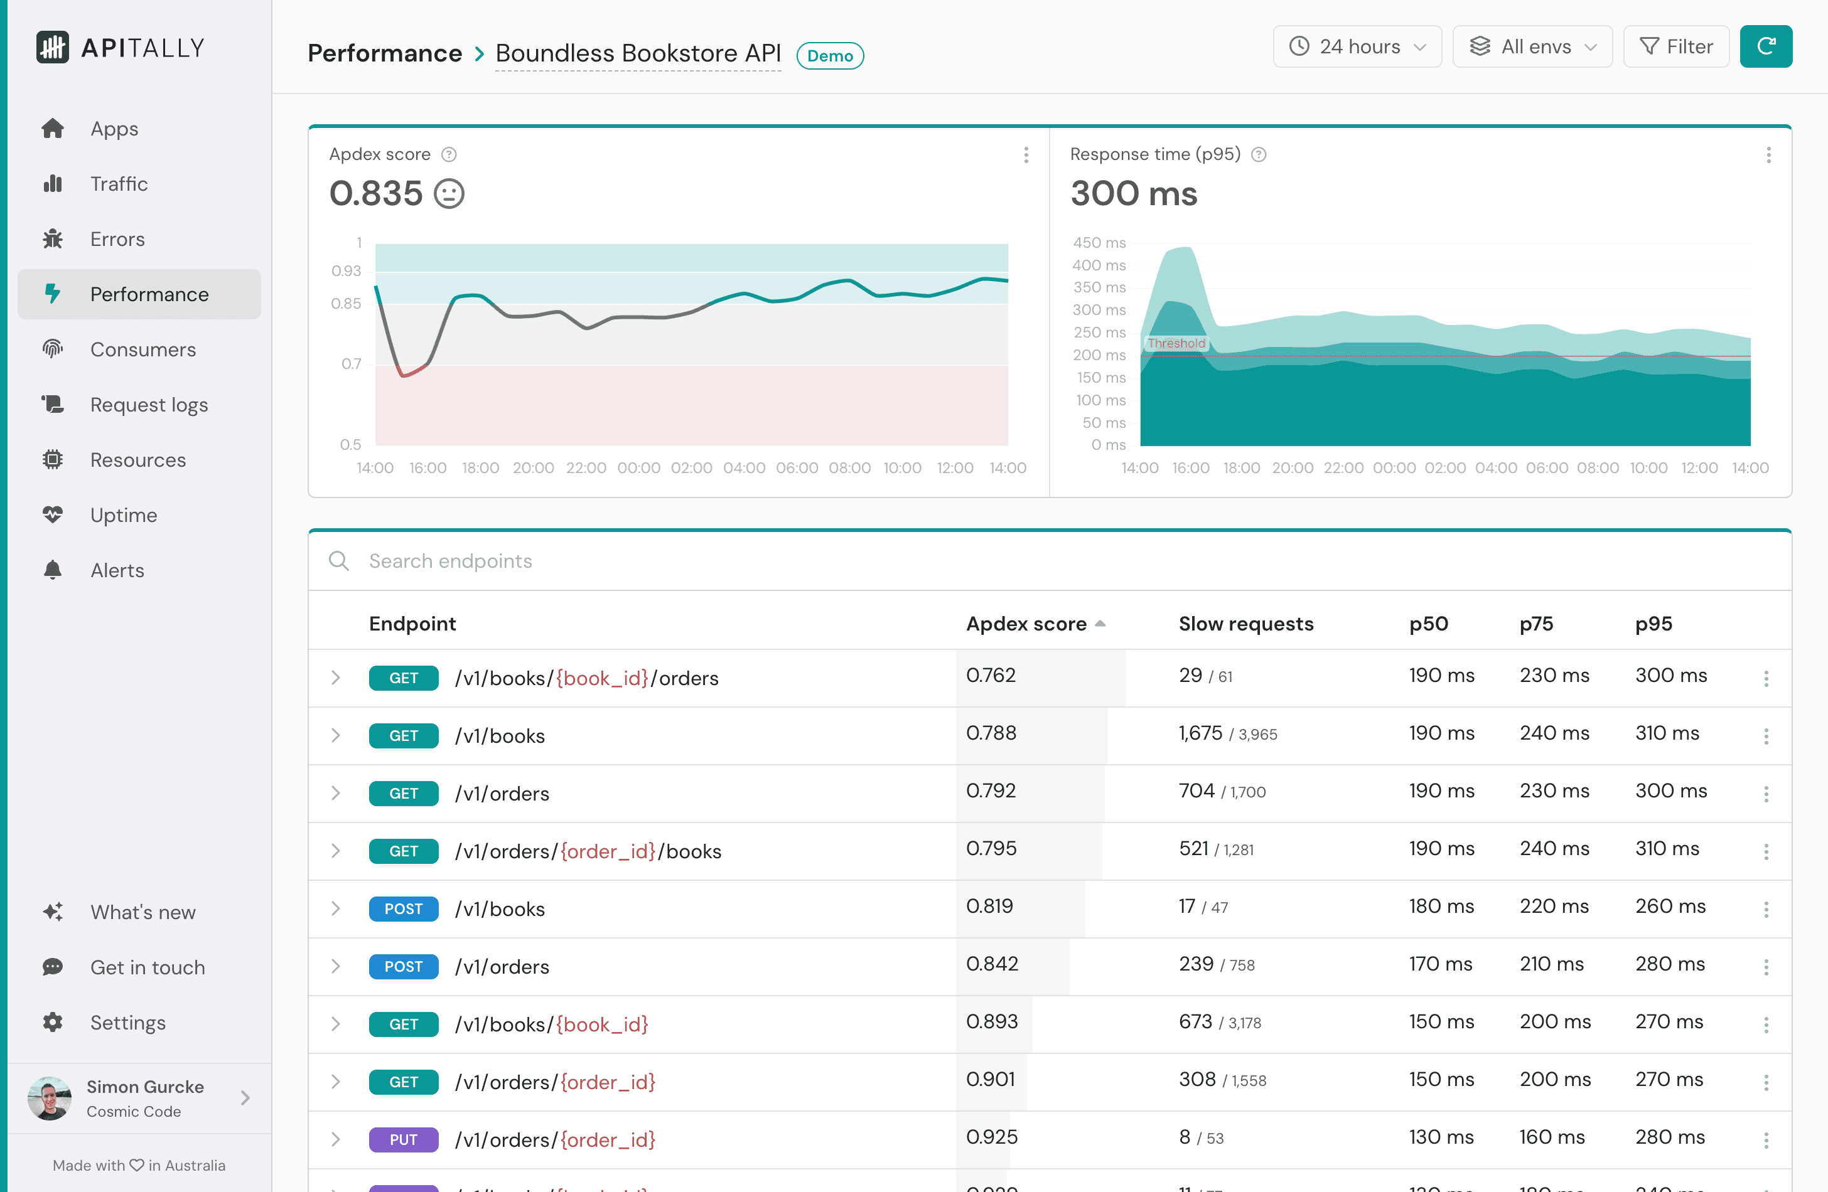
Task: Open the All envs environment dropdown
Action: click(1532, 46)
